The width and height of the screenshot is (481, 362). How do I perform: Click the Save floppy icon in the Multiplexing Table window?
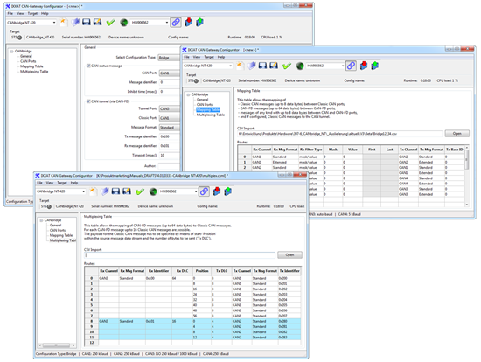tap(115, 191)
